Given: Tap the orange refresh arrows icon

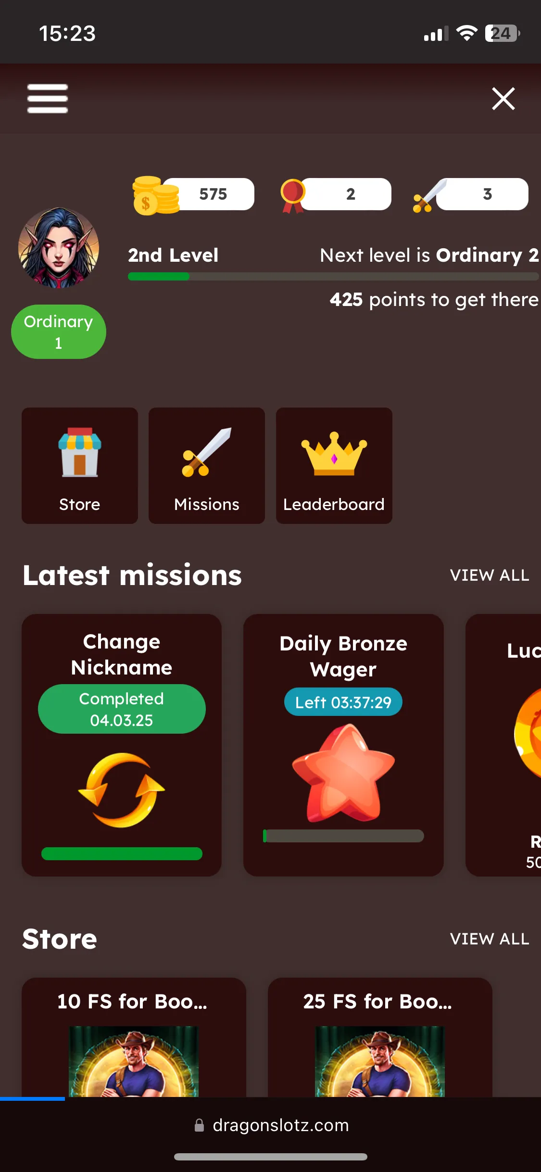Looking at the screenshot, I should 122,790.
